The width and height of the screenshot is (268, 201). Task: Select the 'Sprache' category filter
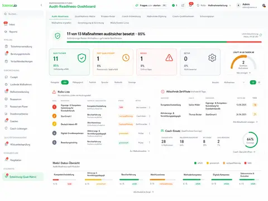coord(104,82)
